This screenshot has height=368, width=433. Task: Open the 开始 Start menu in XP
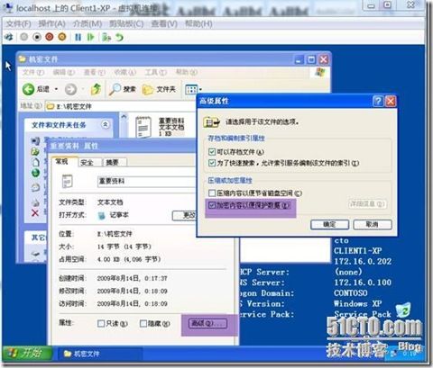27,354
